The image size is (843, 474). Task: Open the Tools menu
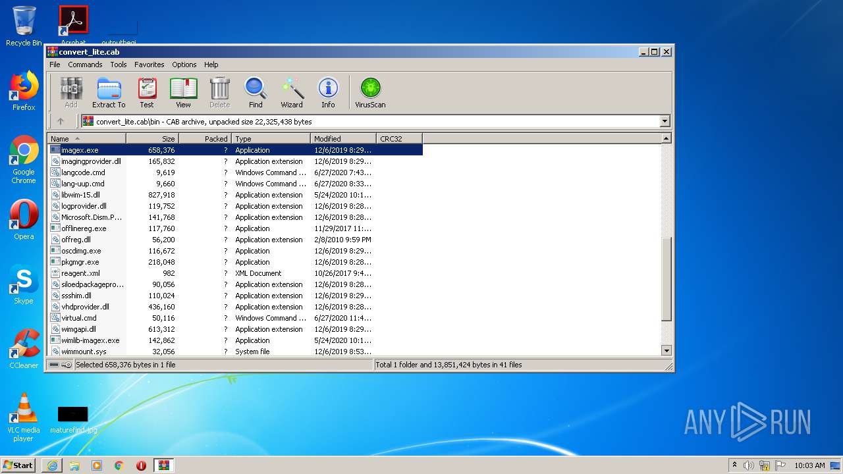119,65
